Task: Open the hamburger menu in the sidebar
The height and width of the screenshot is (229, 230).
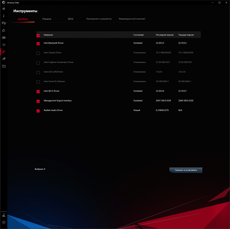Action: pos(4,9)
